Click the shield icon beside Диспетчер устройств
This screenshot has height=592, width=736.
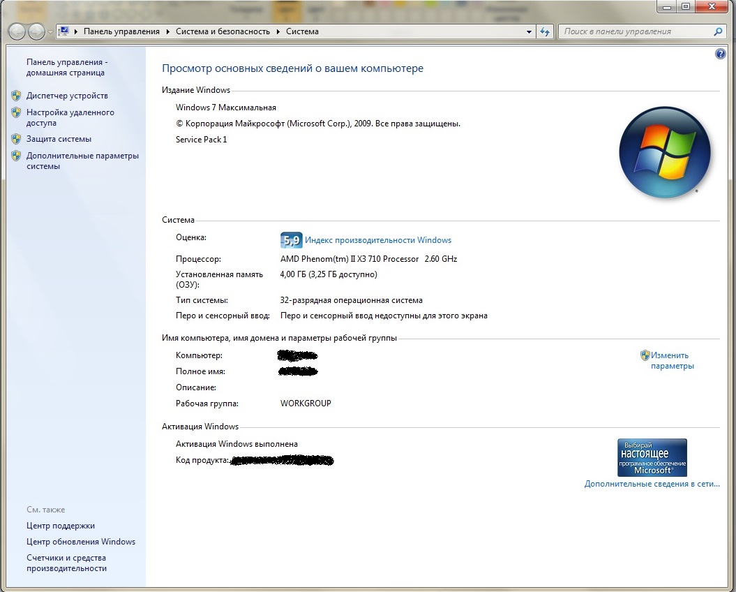pos(16,96)
